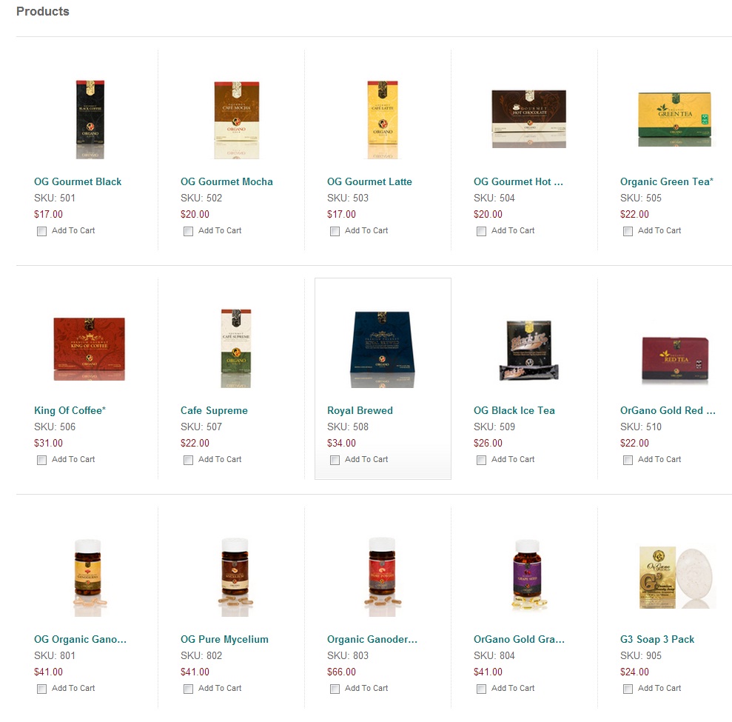Screen dimensions: 732x722
Task: Enable Add To Cart for G3 Soap 3 Pack
Action: (628, 689)
